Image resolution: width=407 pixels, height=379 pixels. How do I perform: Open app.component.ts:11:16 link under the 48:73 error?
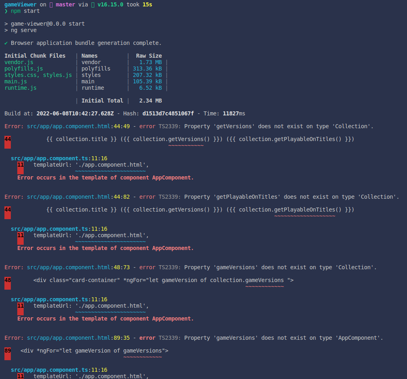59,299
